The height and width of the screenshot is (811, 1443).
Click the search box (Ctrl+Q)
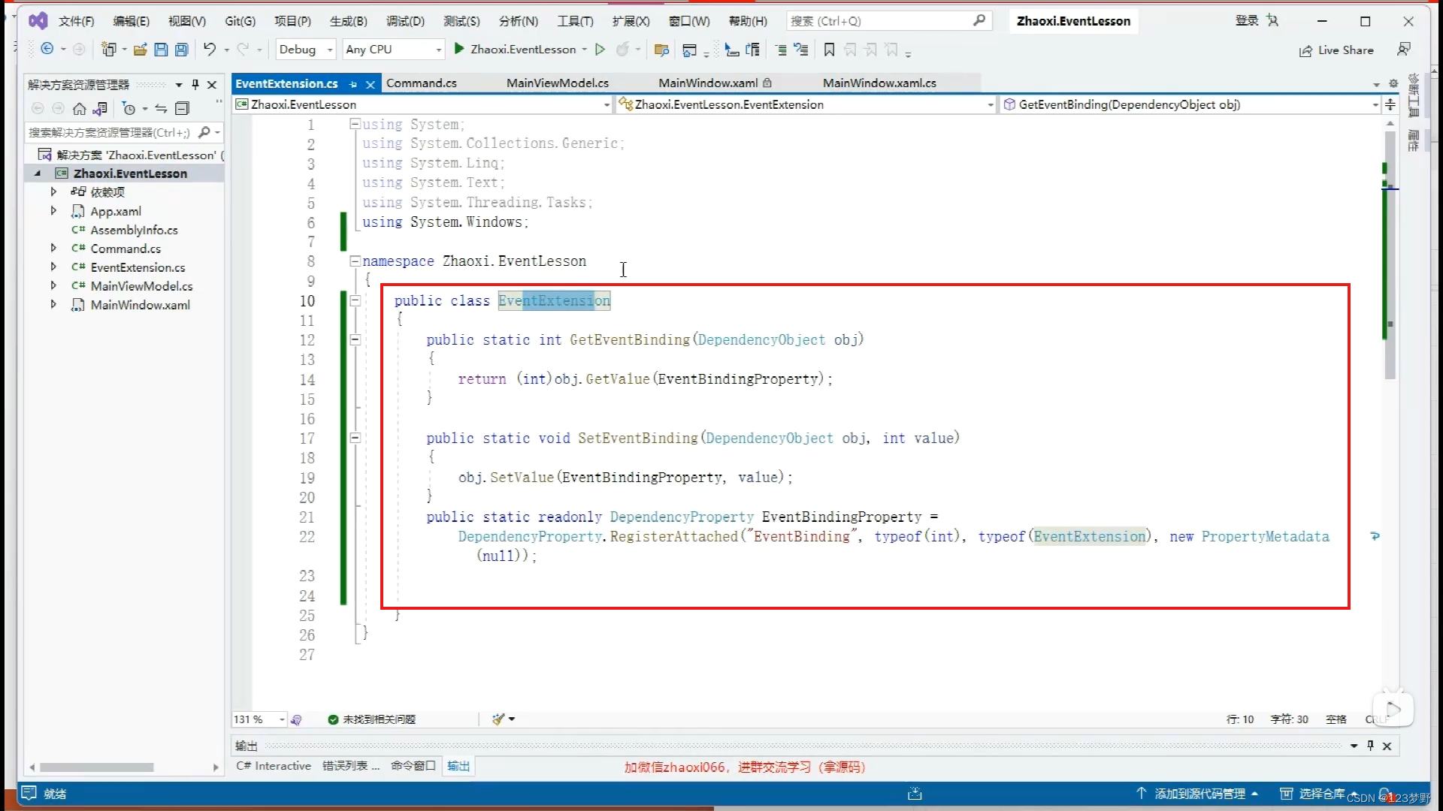click(888, 21)
